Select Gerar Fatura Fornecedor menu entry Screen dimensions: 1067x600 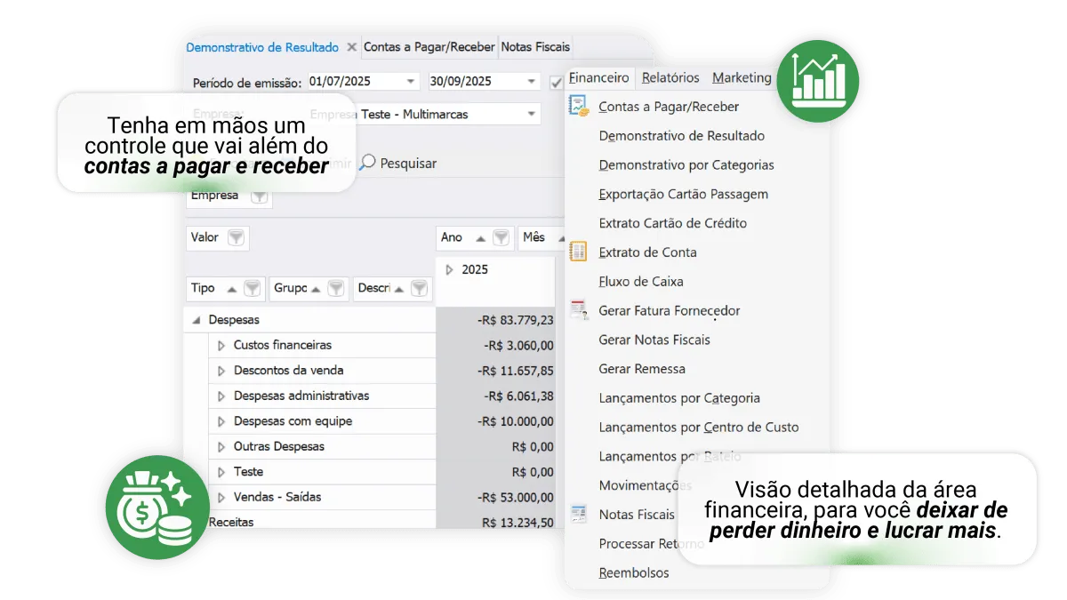670,311
